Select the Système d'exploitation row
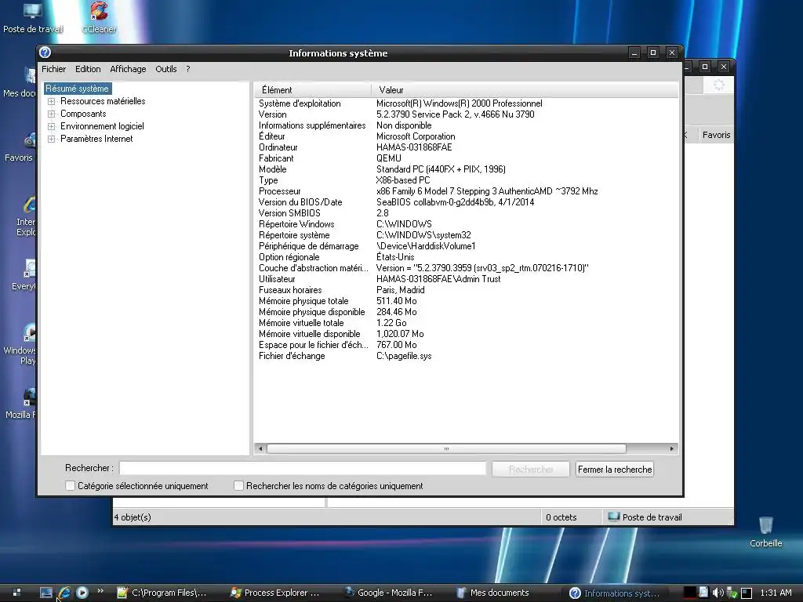 [x=466, y=103]
